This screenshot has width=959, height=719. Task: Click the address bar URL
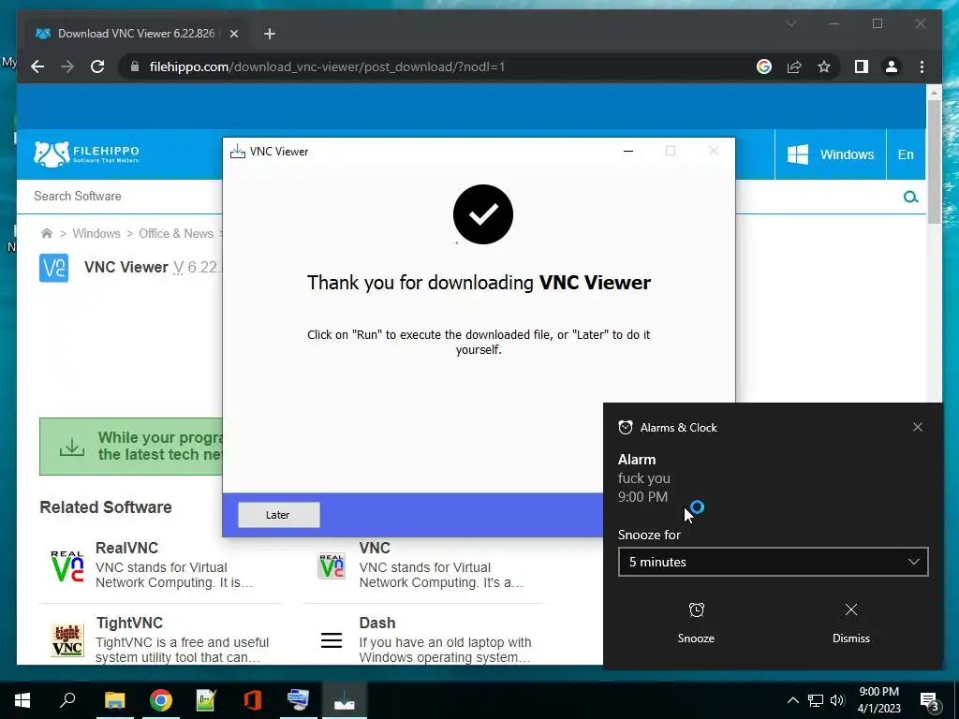(327, 66)
